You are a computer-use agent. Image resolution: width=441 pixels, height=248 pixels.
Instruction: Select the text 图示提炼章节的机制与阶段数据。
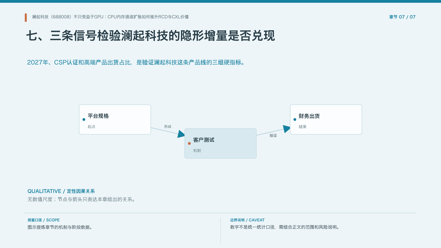click(x=61, y=227)
